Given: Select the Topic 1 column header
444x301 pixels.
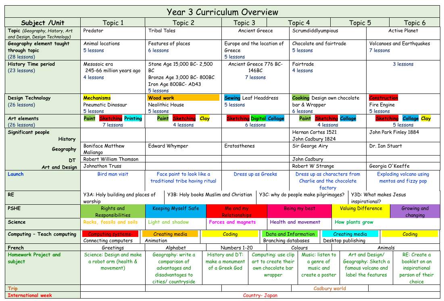Looking at the screenshot, I should pyautogui.click(x=113, y=23).
